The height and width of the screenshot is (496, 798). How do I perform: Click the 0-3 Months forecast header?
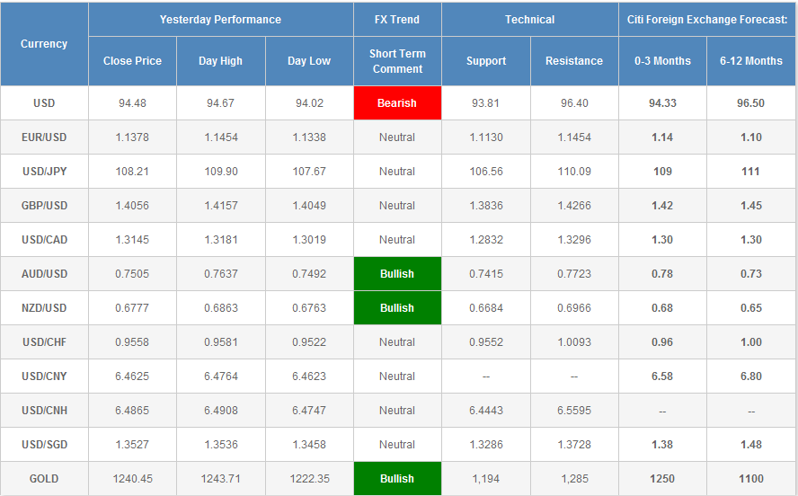[662, 61]
